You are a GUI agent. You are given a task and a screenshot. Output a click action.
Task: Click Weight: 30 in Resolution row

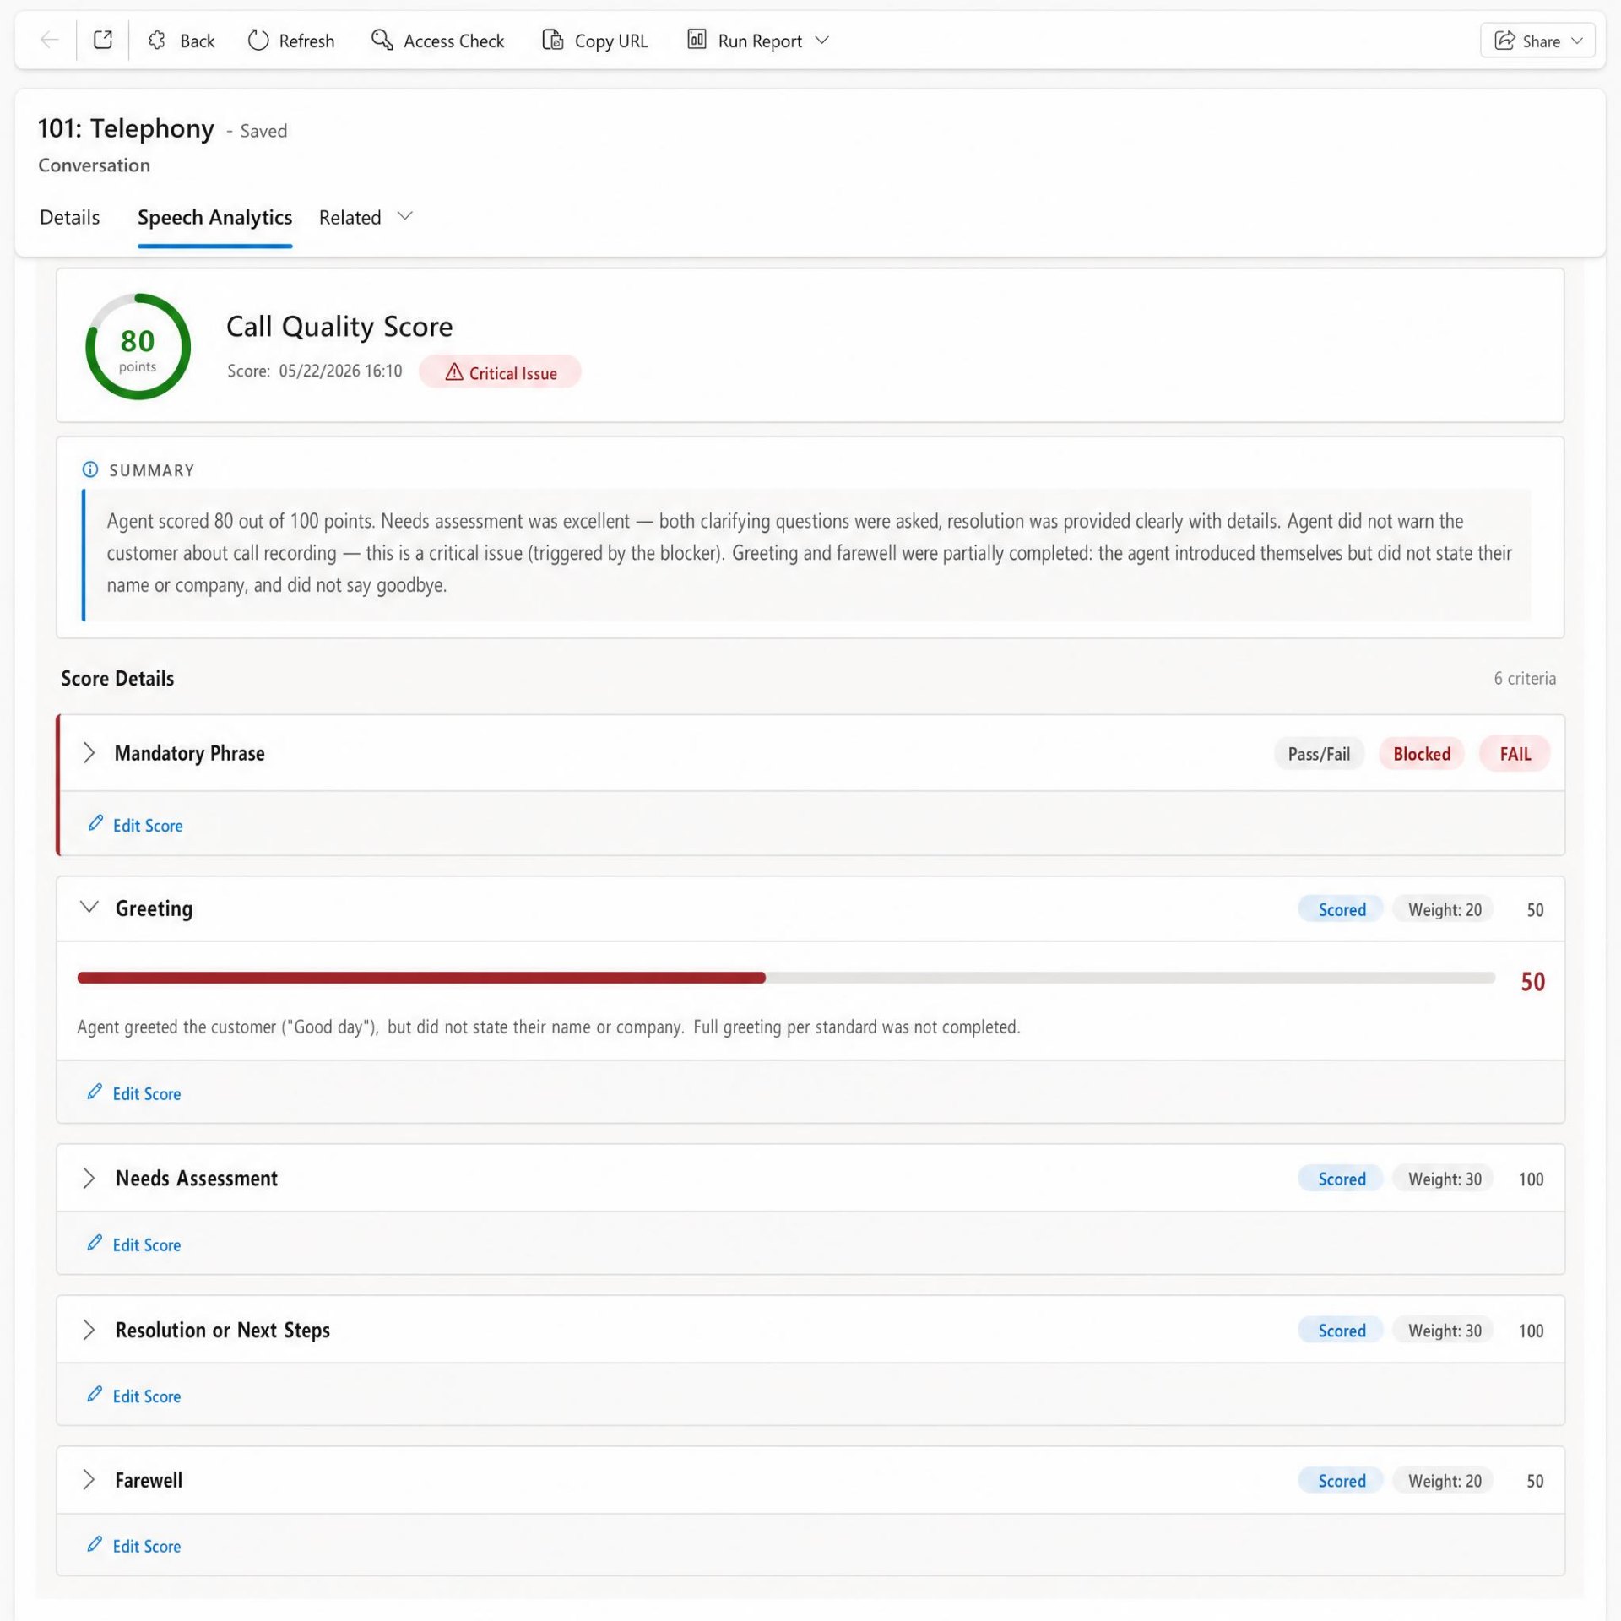[x=1444, y=1331]
